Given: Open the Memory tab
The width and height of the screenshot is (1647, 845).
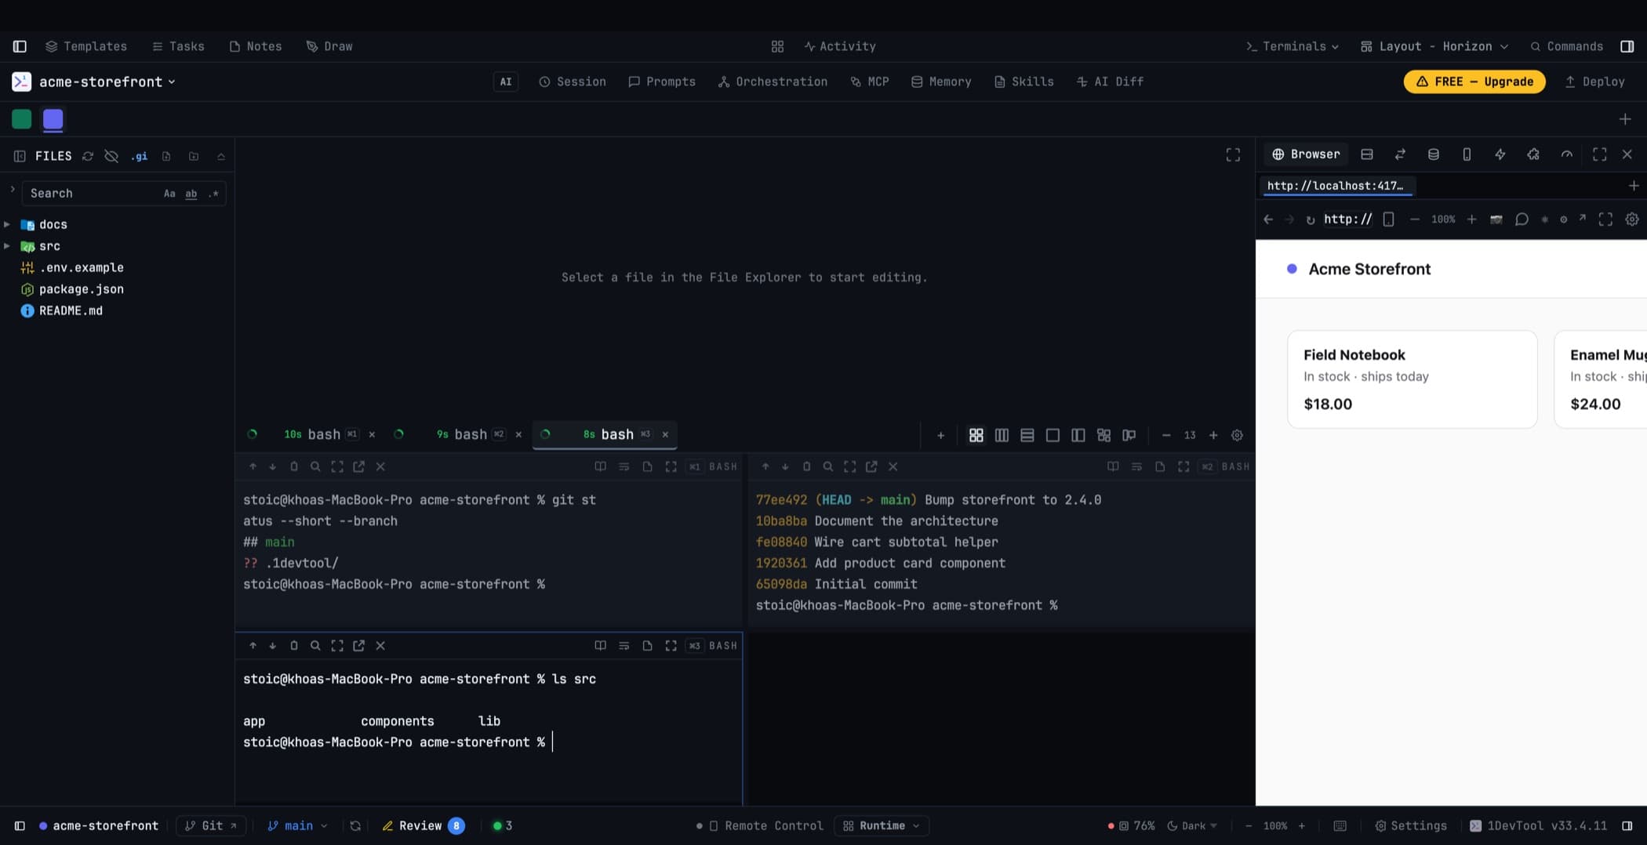Looking at the screenshot, I should pyautogui.click(x=941, y=82).
